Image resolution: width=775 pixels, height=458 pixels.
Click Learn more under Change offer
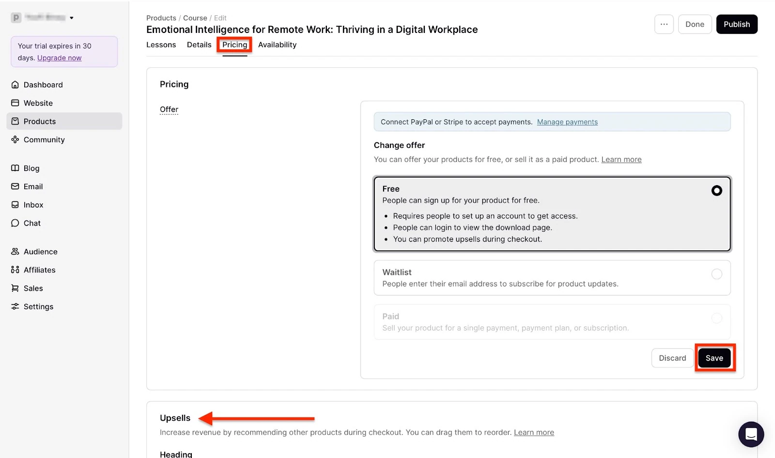621,159
